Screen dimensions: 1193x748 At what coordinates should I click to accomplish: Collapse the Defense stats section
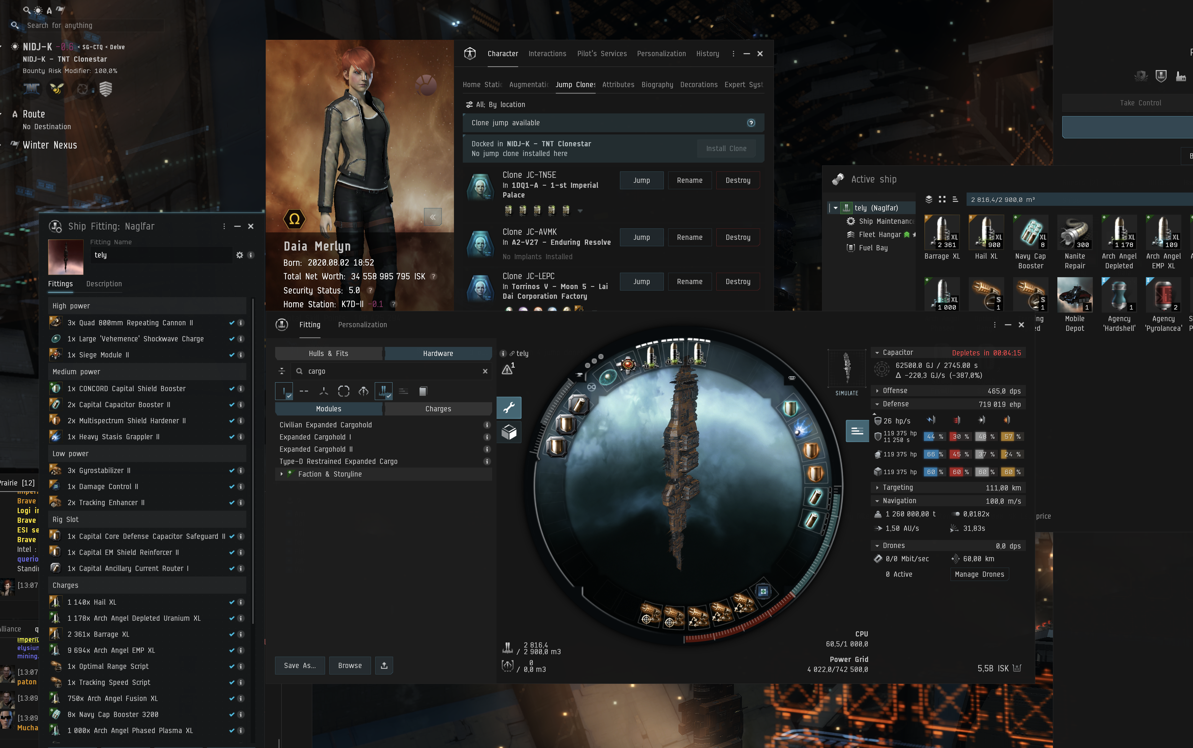877,404
